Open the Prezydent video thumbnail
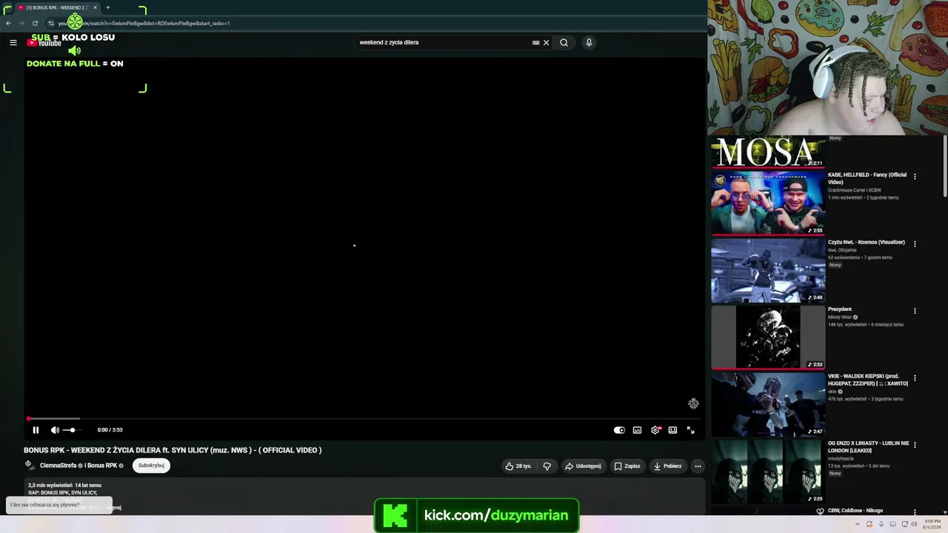This screenshot has height=533, width=948. click(x=768, y=338)
